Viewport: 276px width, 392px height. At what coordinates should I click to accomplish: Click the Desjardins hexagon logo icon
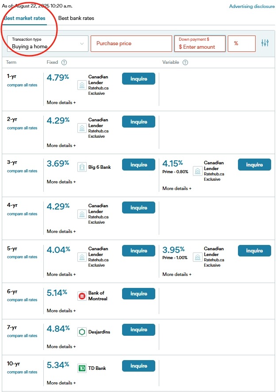[82, 332]
